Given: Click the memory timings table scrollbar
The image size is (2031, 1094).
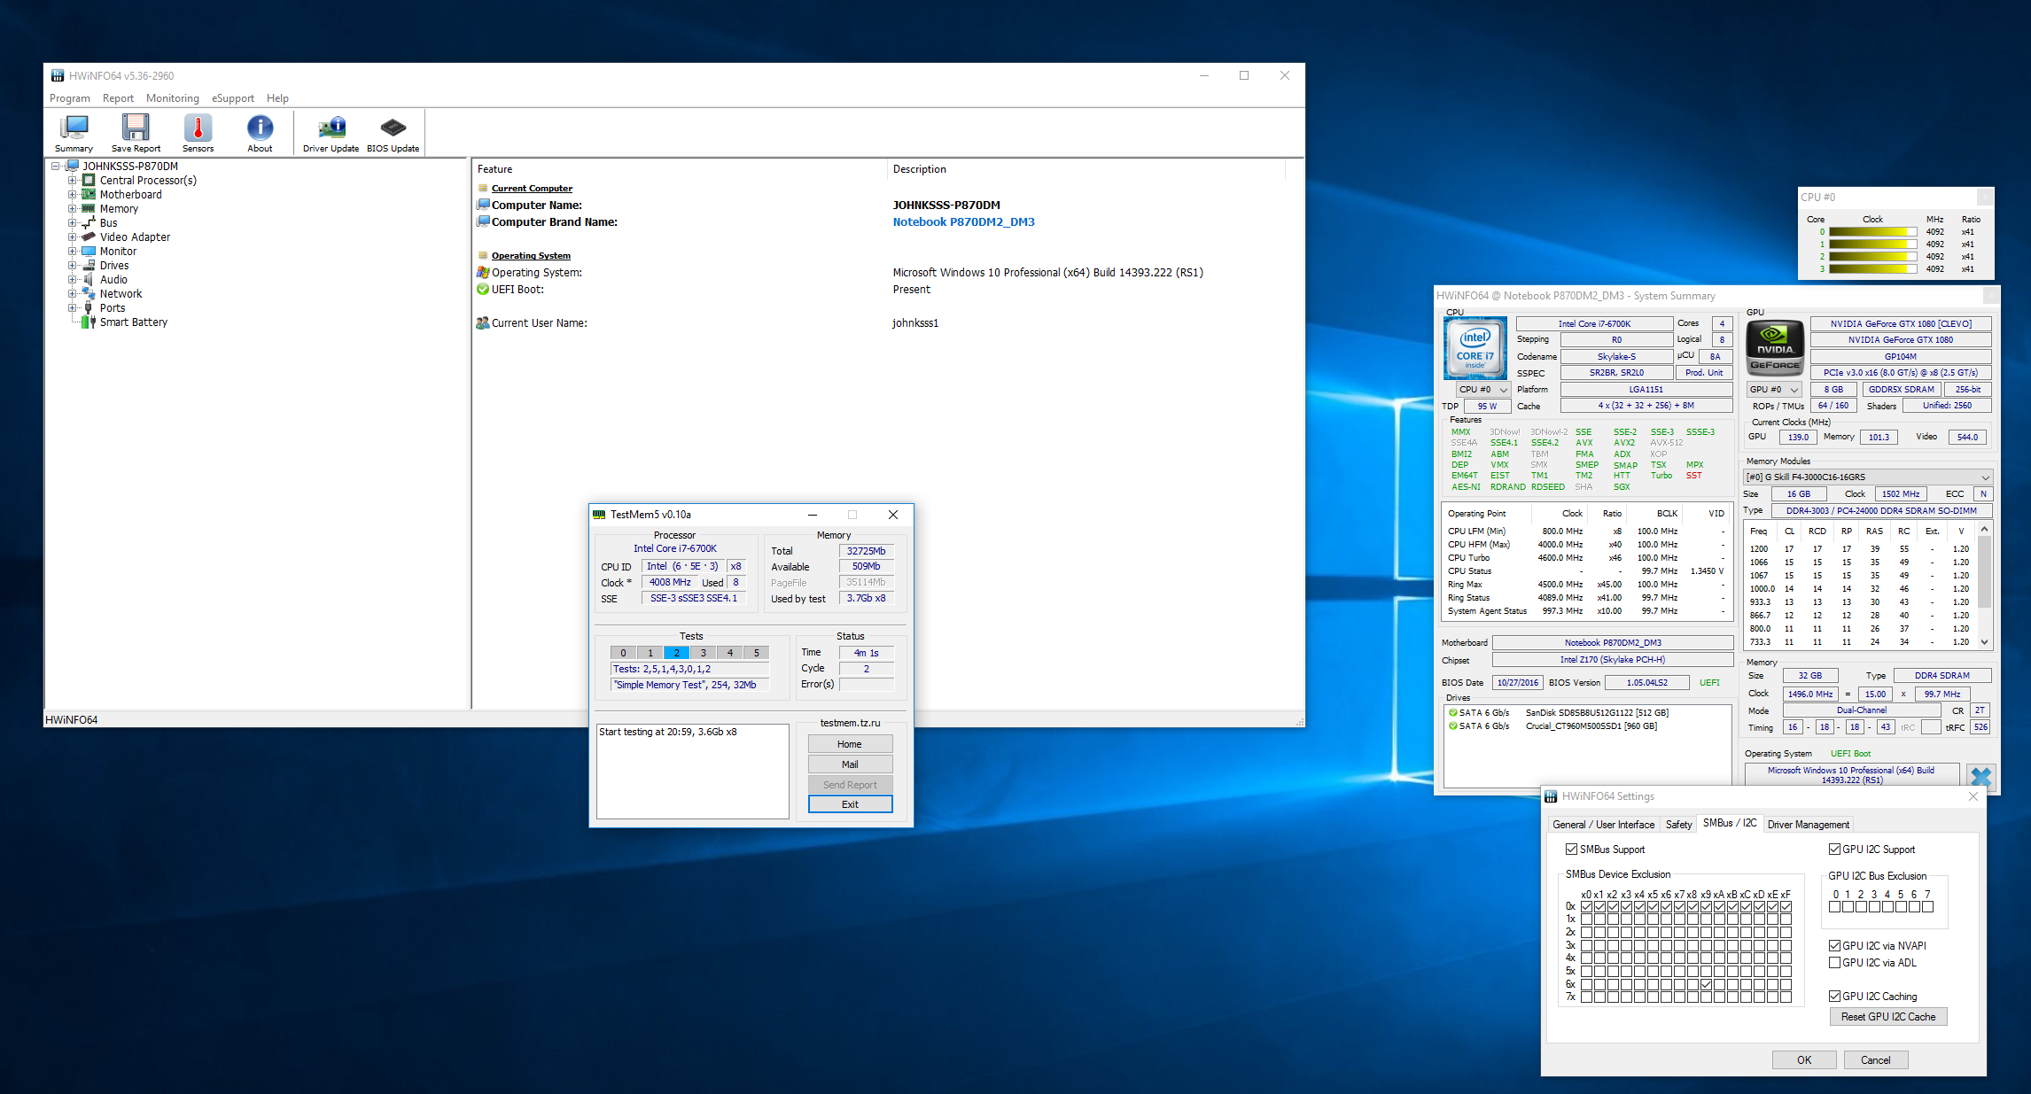Looking at the screenshot, I should (x=1984, y=586).
